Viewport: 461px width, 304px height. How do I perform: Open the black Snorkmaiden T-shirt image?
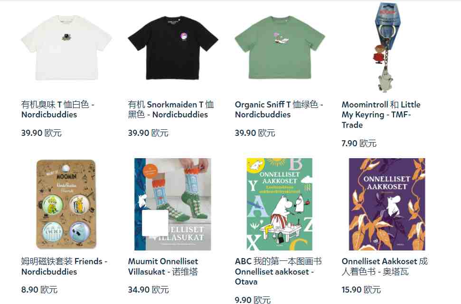click(173, 47)
